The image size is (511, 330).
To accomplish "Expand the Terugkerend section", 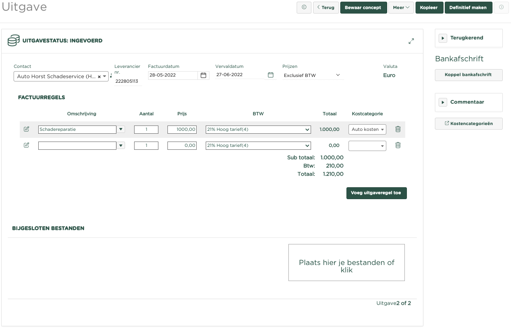I will (x=443, y=38).
